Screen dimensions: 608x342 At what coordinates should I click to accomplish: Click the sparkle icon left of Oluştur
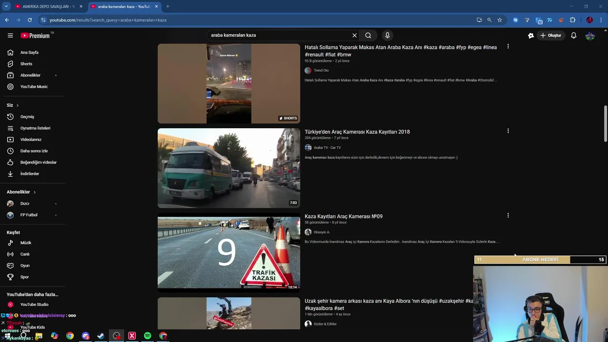tap(531, 35)
